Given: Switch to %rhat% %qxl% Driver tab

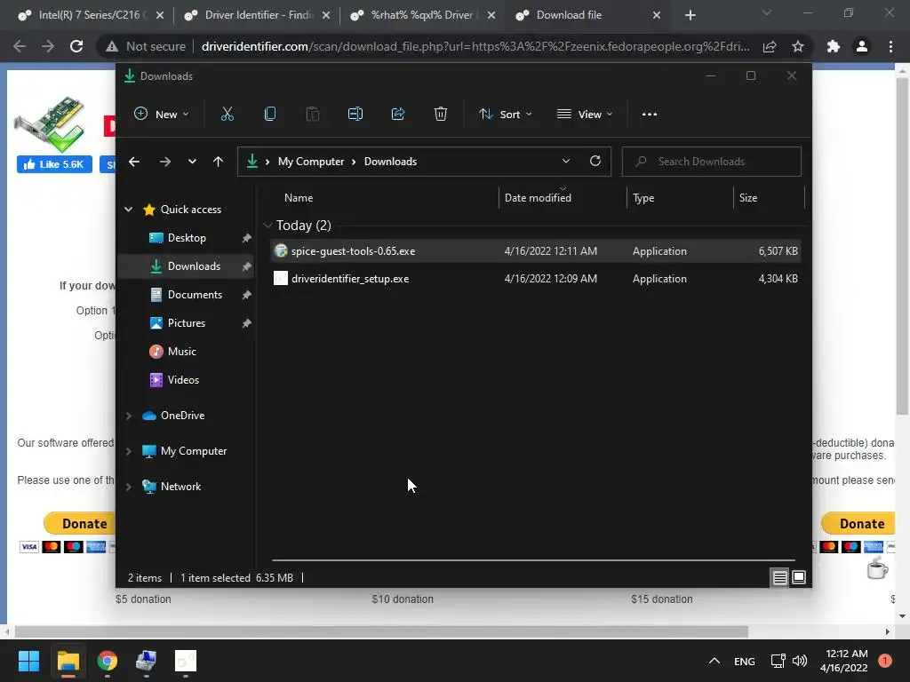Looking at the screenshot, I should tap(422, 15).
